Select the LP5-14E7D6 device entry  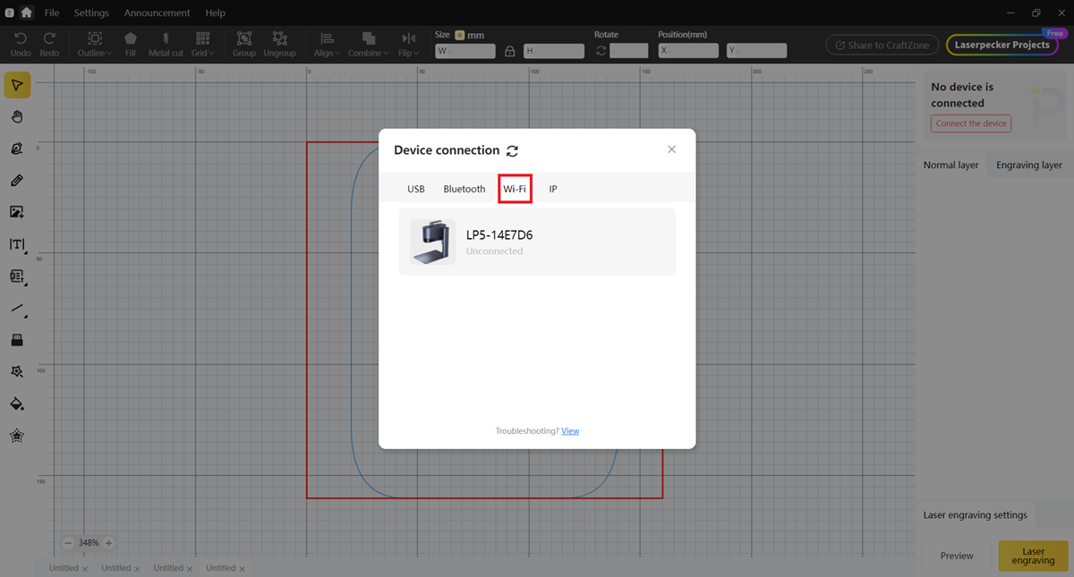(537, 242)
